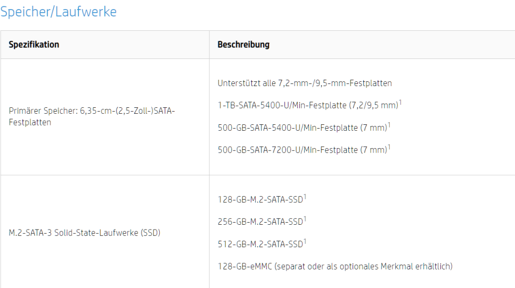Click the 256-GB-M.2-SATA-SSD entry

point(260,222)
